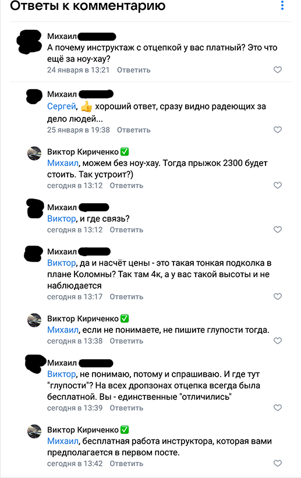Like the 25 января 19:38 reply

point(278,130)
